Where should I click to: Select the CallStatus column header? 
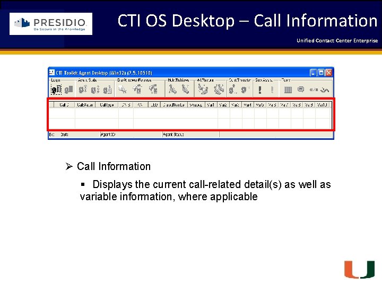coord(85,105)
